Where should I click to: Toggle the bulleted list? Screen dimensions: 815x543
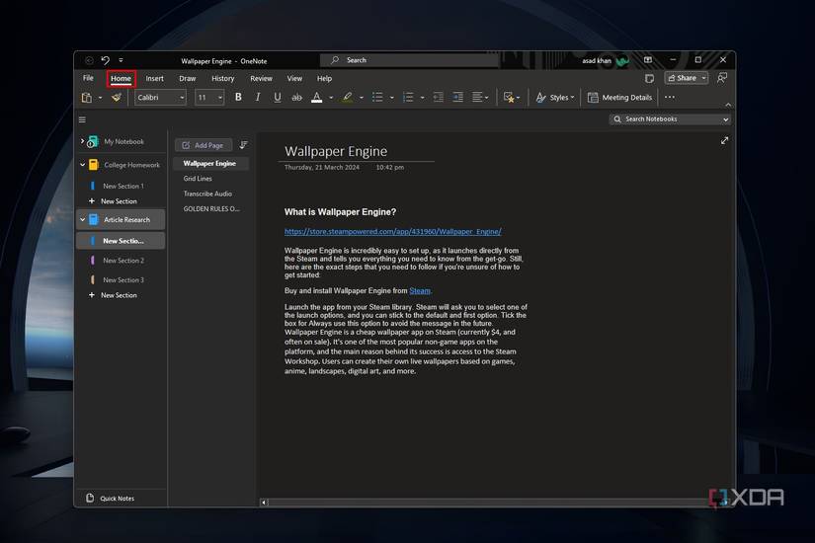[x=378, y=97]
